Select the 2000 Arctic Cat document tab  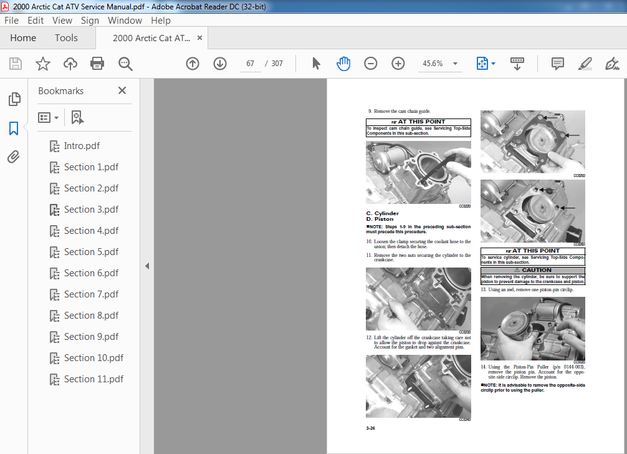click(151, 38)
